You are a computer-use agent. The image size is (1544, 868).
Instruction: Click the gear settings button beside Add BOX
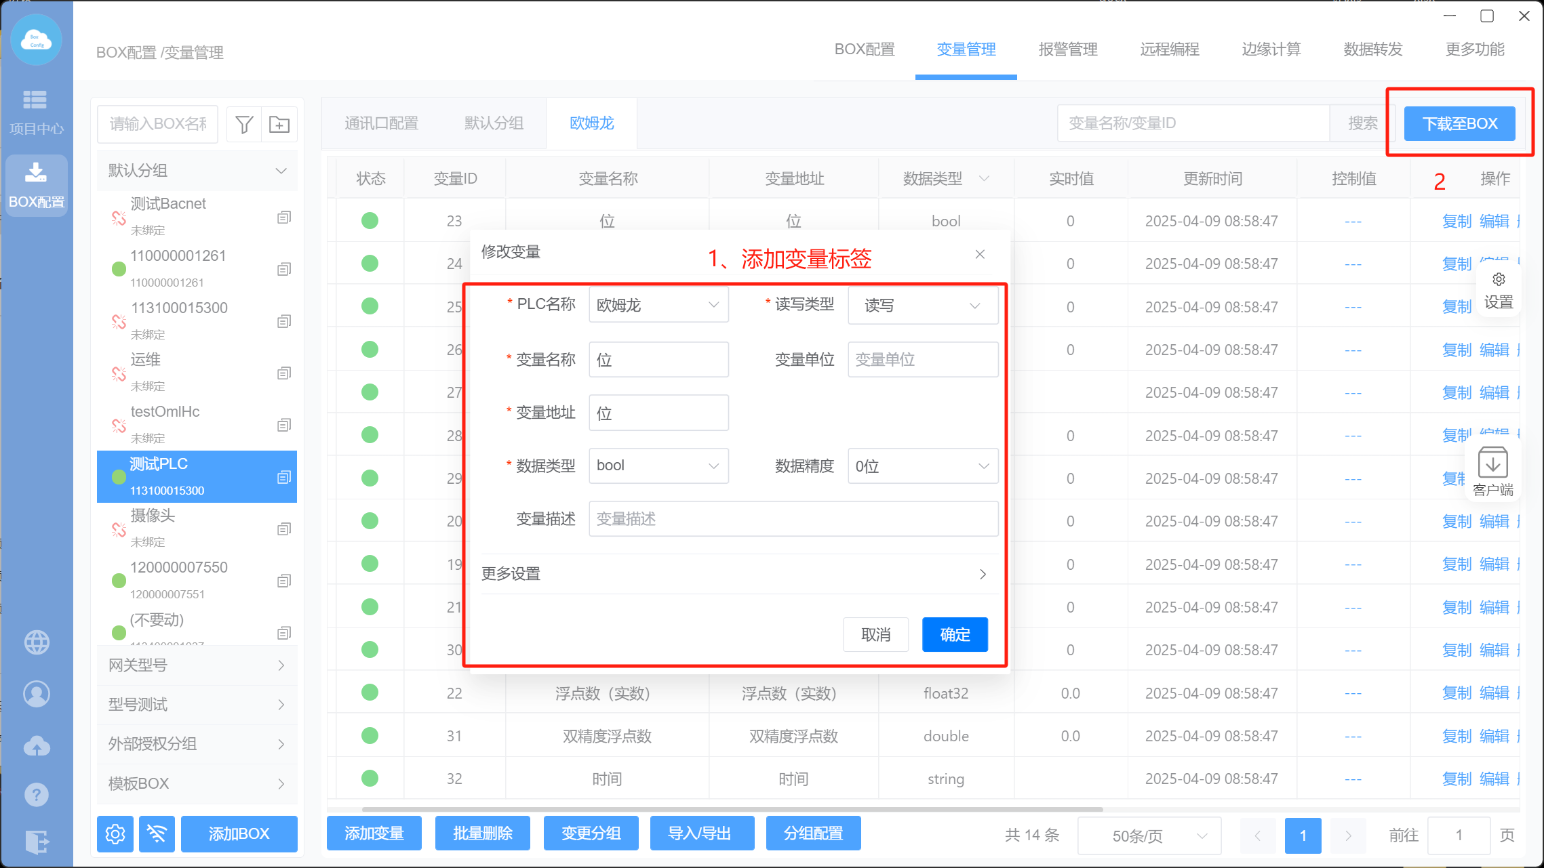[115, 833]
